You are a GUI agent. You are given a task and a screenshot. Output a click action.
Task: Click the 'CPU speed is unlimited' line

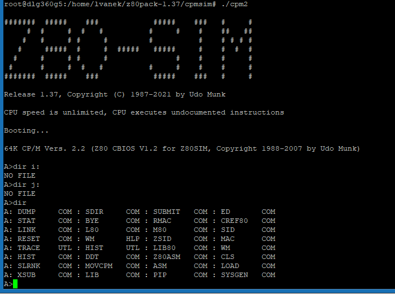(144, 112)
